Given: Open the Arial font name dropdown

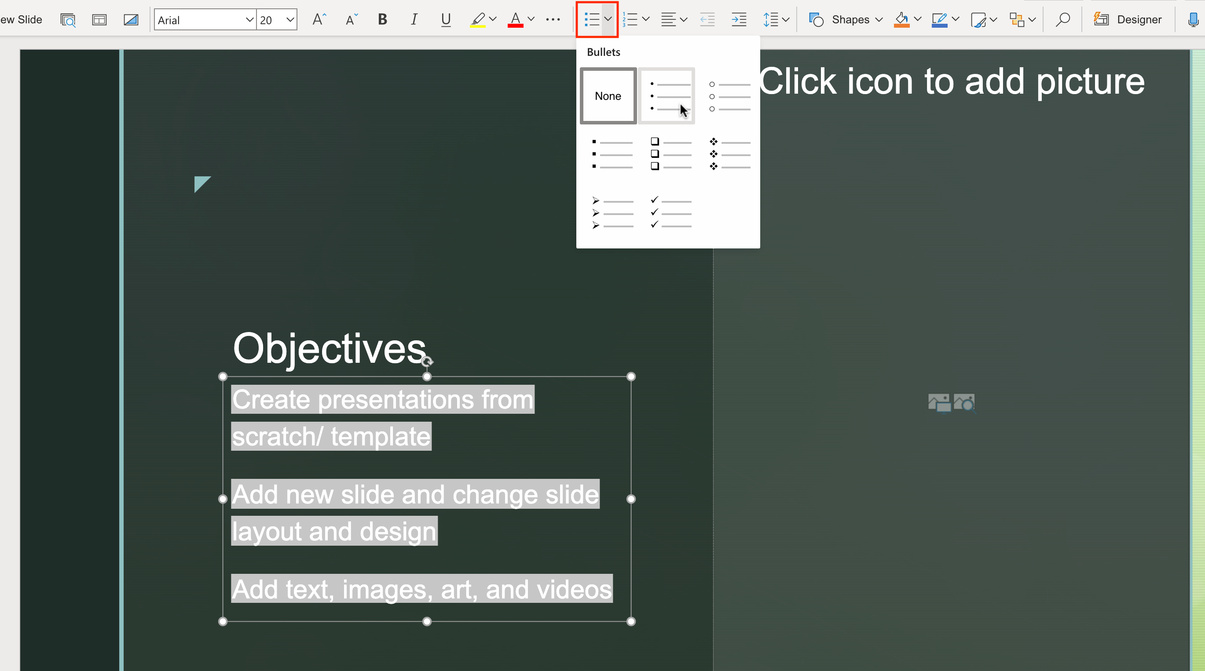Looking at the screenshot, I should coord(249,20).
